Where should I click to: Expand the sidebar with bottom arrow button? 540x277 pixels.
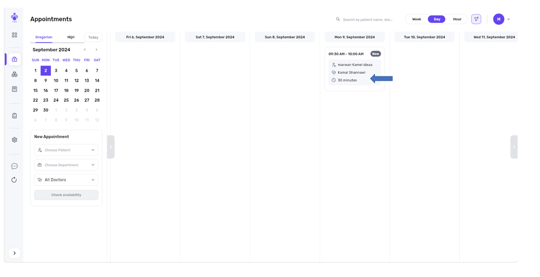tap(14, 253)
